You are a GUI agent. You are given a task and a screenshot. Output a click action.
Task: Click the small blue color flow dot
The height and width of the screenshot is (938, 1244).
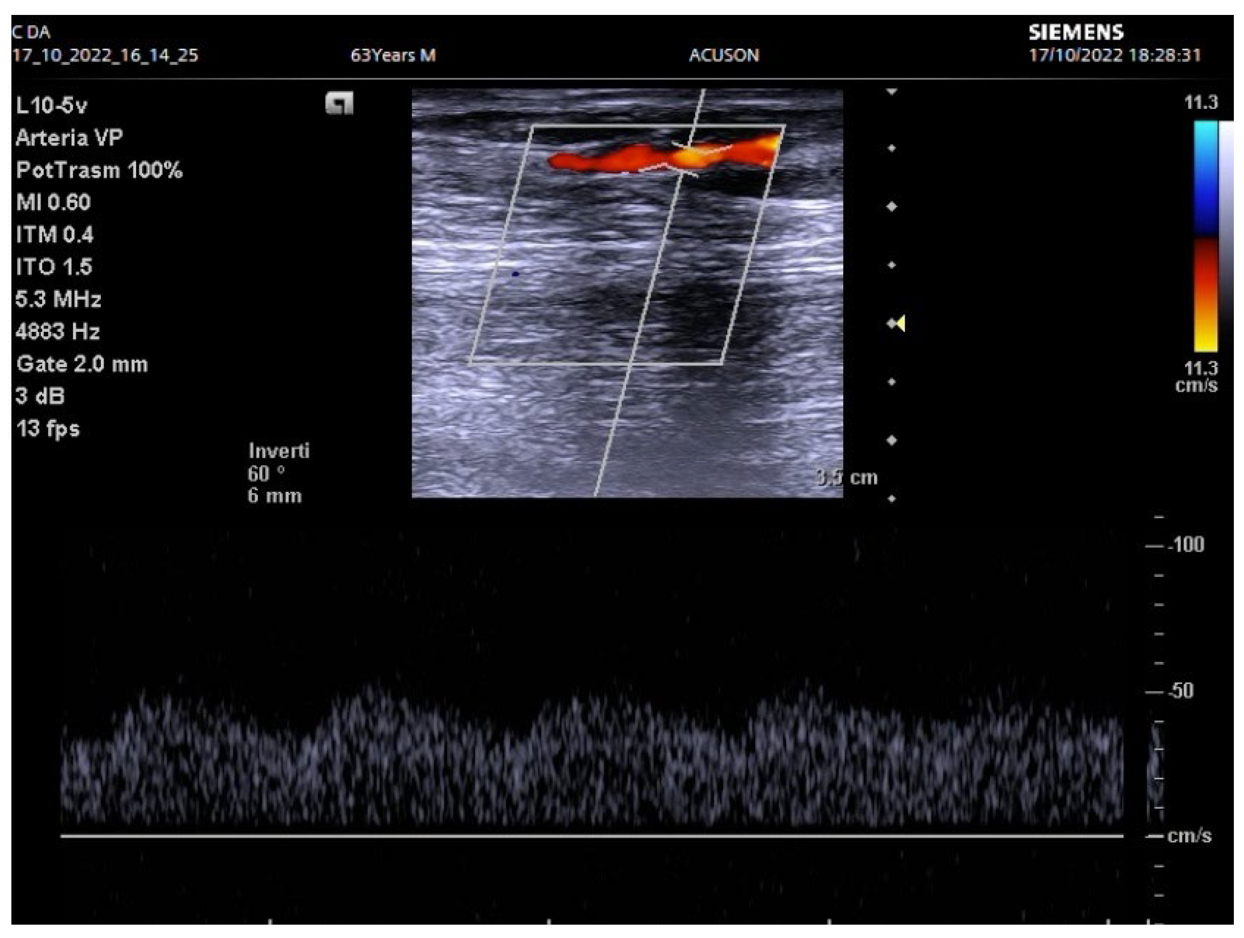tap(515, 274)
